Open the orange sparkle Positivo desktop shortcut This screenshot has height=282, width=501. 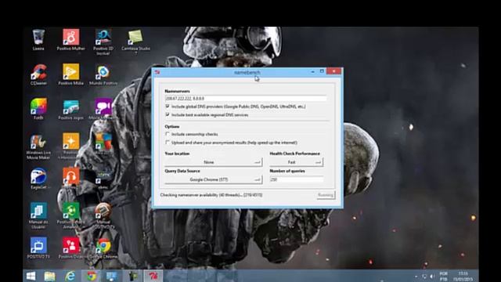pos(71,146)
